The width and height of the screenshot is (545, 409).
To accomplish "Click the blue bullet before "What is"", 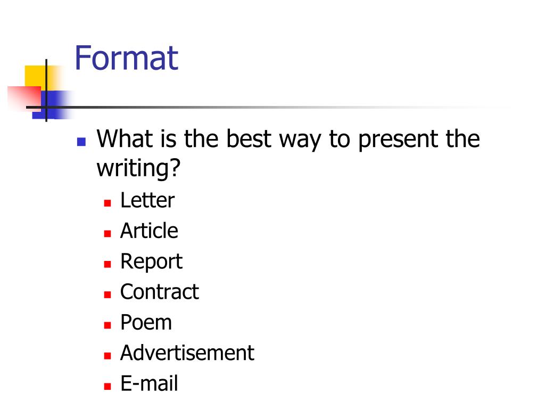I will (81, 142).
